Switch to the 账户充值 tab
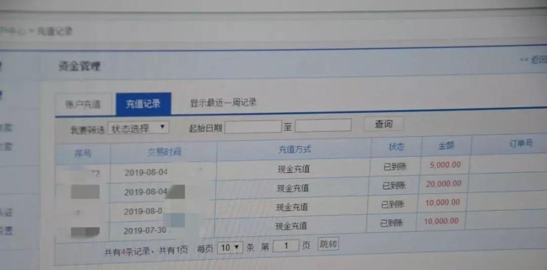Screen dimensions: 547x270 pyautogui.click(x=83, y=104)
